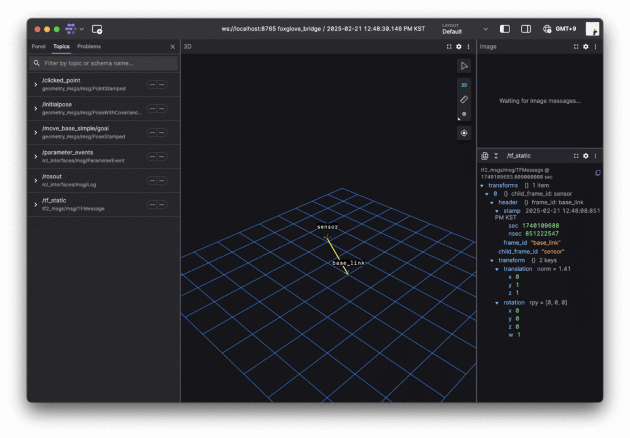
Task: Expand the /clicked_point topic row
Action: [x=36, y=84]
